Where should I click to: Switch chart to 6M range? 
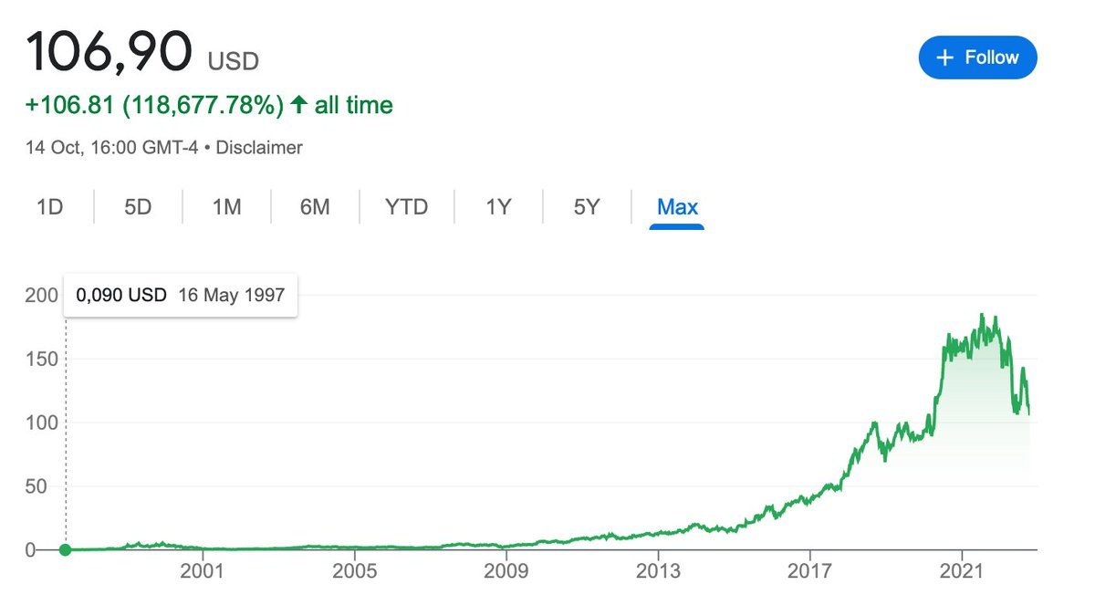pyautogui.click(x=315, y=207)
